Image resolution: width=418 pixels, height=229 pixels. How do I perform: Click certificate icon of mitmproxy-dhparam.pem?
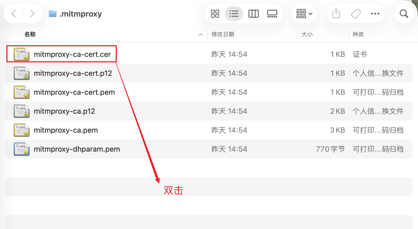(22, 149)
